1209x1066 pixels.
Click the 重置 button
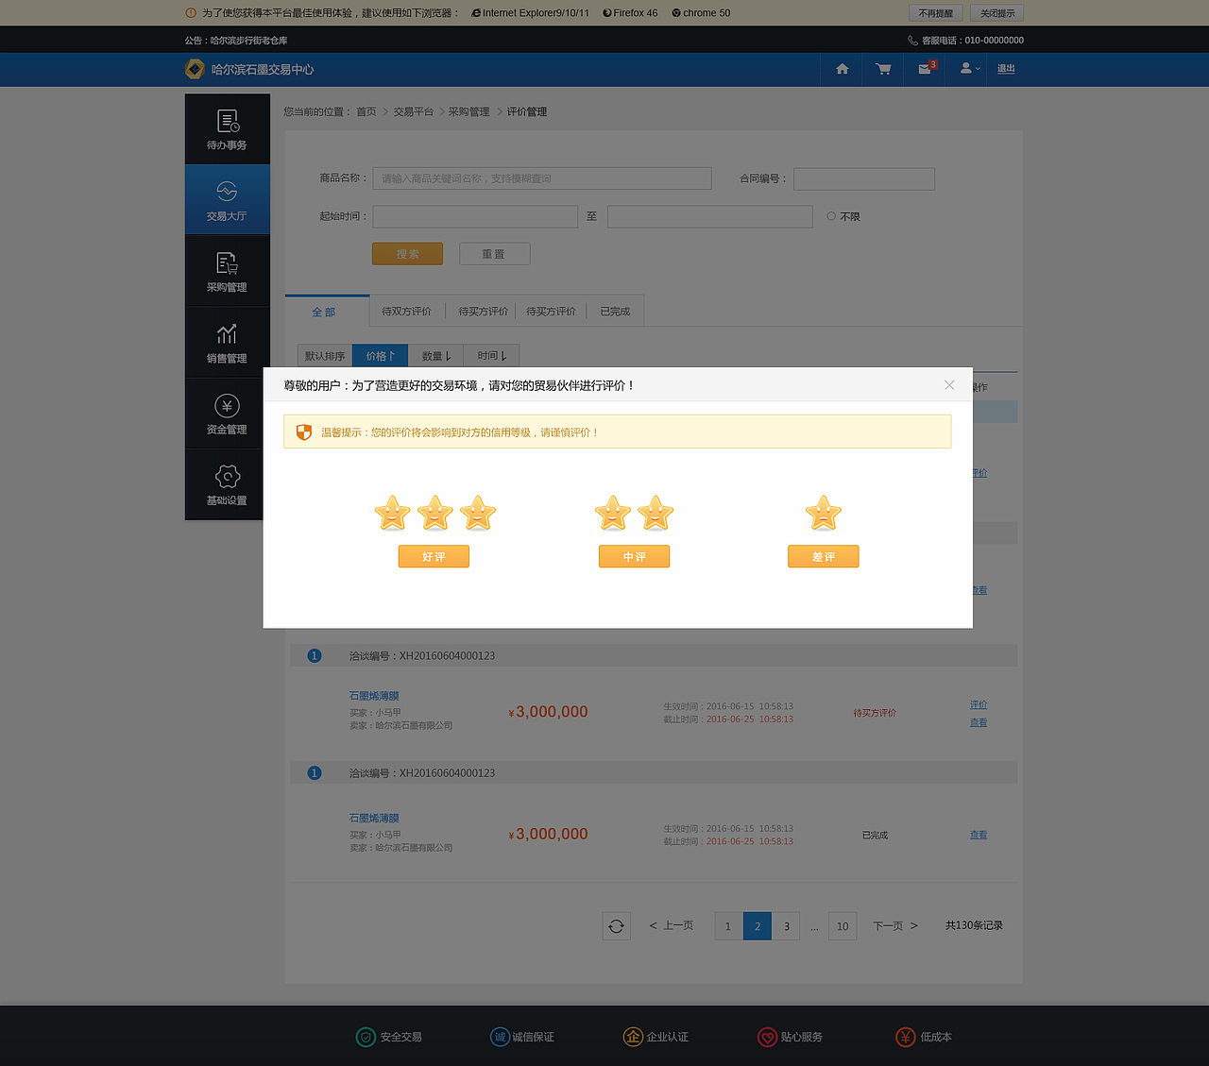[494, 254]
